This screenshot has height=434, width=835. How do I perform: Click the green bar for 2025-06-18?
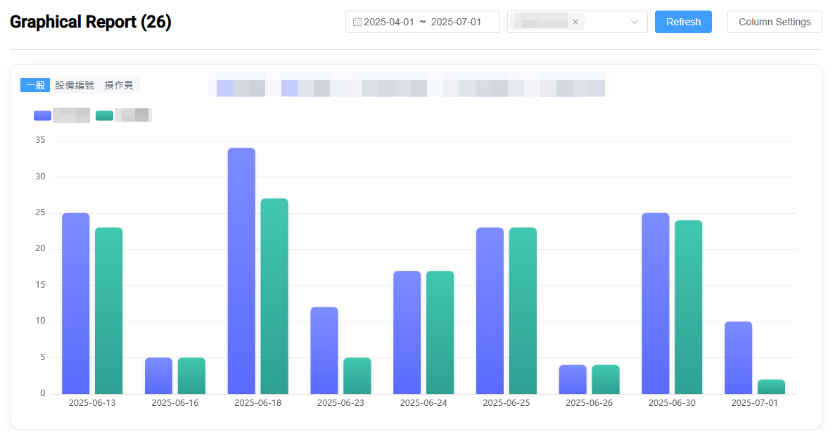274,295
